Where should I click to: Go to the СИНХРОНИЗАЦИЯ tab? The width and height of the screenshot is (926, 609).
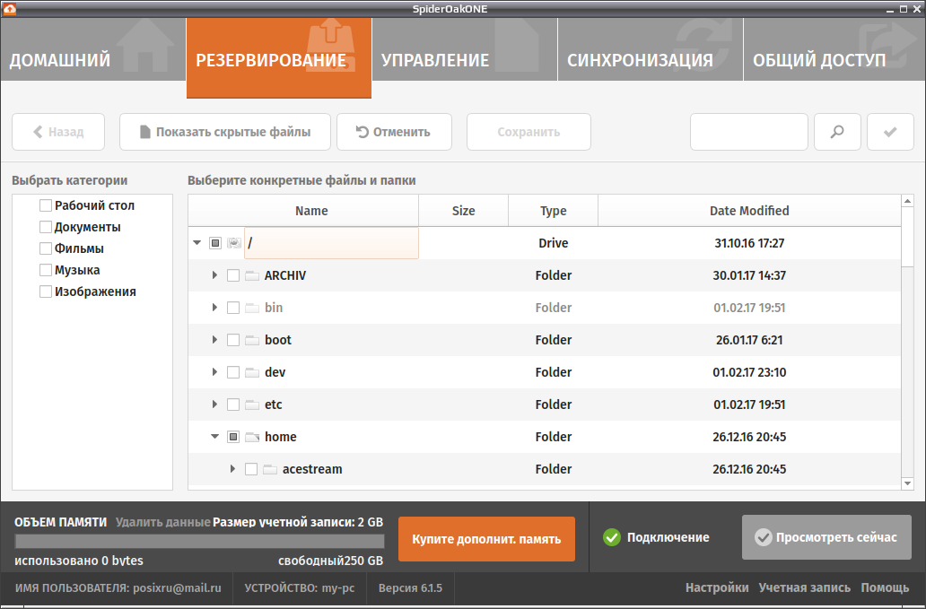point(651,49)
